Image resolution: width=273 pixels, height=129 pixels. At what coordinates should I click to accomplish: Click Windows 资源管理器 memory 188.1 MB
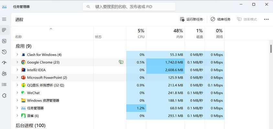tap(176, 101)
